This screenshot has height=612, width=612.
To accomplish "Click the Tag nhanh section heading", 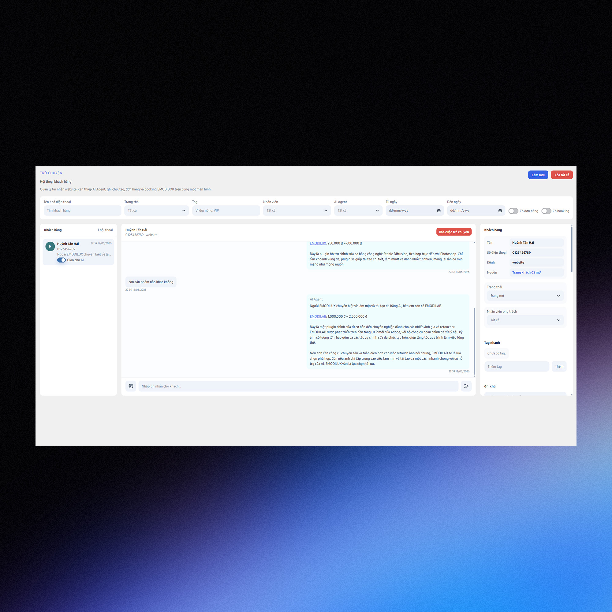I will (492, 343).
